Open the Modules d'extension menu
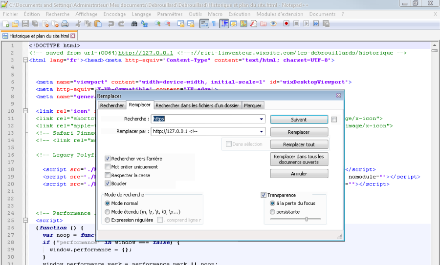Viewport: 440px width, 265px height. coord(280,14)
